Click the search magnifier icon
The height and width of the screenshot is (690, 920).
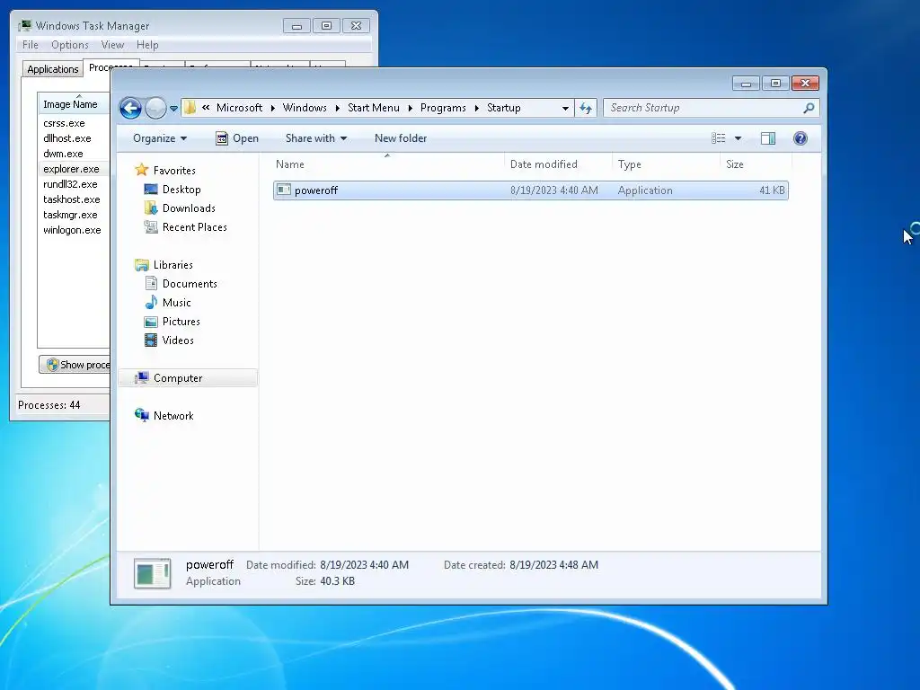(809, 108)
